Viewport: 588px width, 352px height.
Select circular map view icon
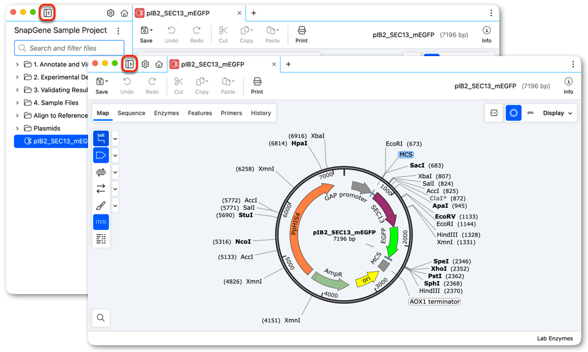pyautogui.click(x=513, y=113)
